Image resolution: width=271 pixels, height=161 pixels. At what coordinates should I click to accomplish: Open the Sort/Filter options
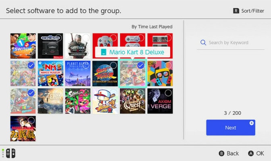point(248,11)
